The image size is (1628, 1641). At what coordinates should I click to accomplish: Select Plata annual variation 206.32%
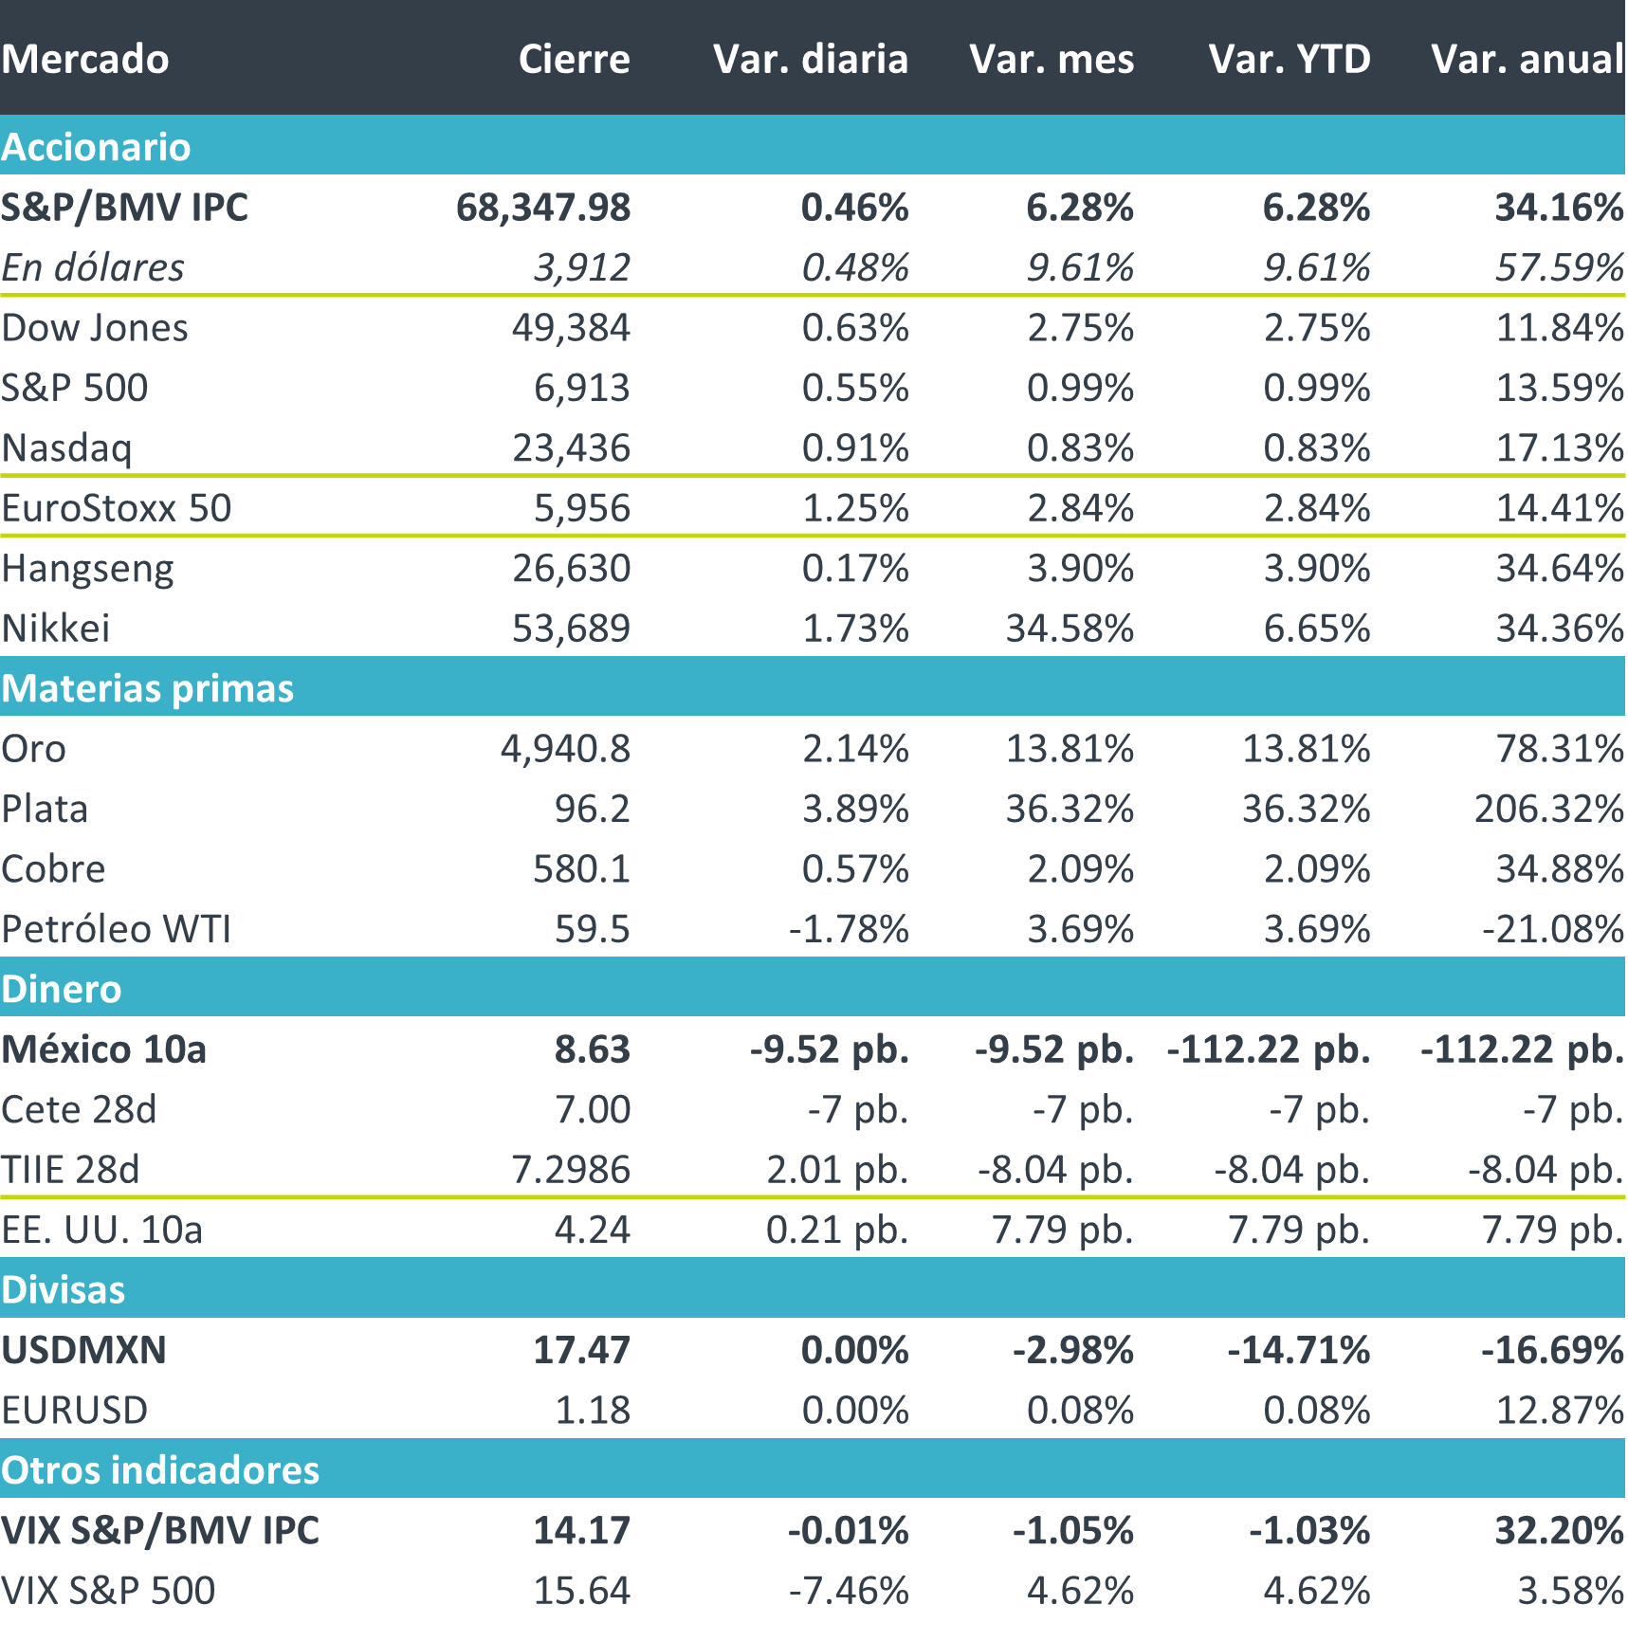pyautogui.click(x=1548, y=809)
